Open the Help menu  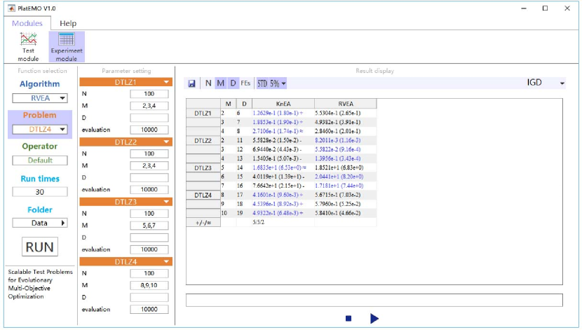pos(68,24)
